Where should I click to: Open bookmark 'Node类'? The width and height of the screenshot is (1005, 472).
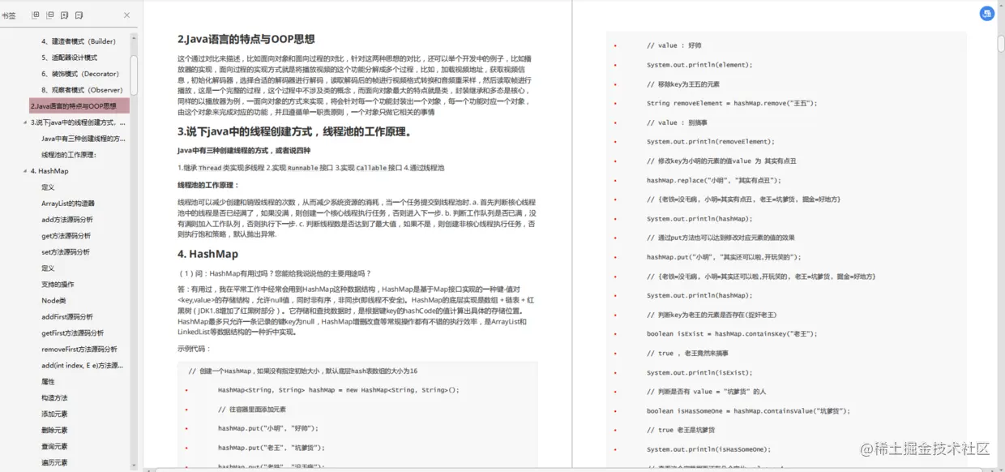53,301
